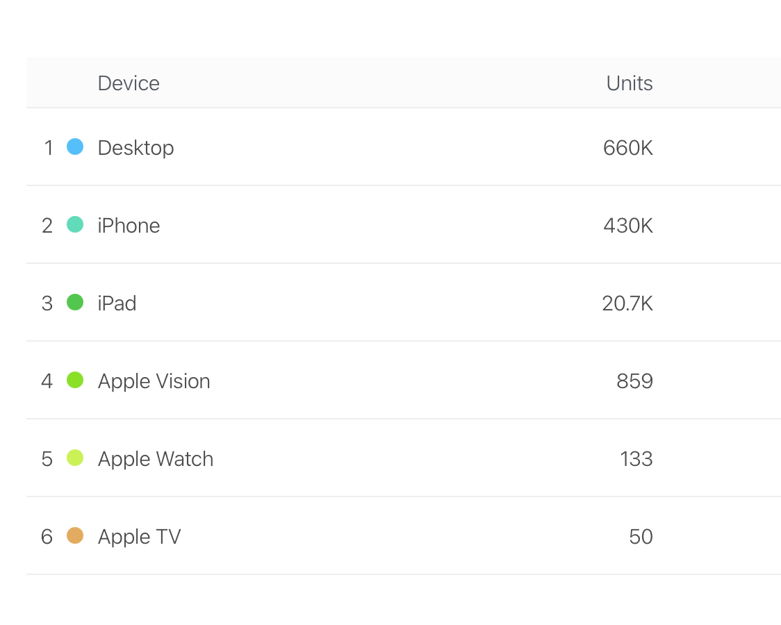Click the green iPad color dot
Image resolution: width=781 pixels, height=625 pixels.
coord(75,302)
